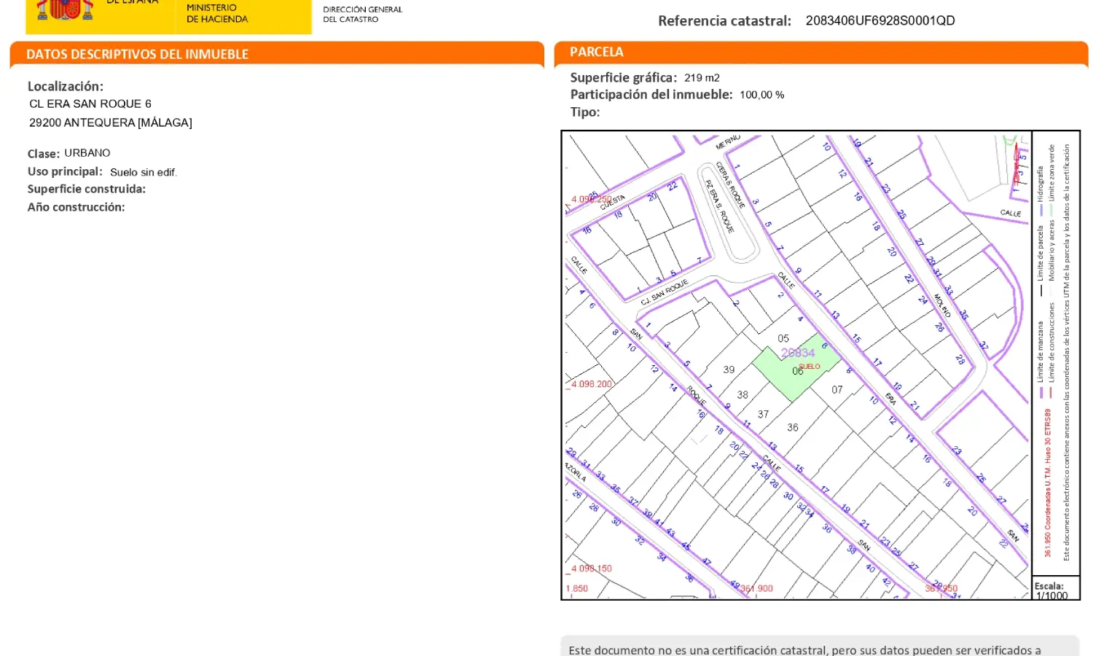The image size is (1093, 656).
Task: Click the Escala 1/1000 scale indicator
Action: (1050, 590)
